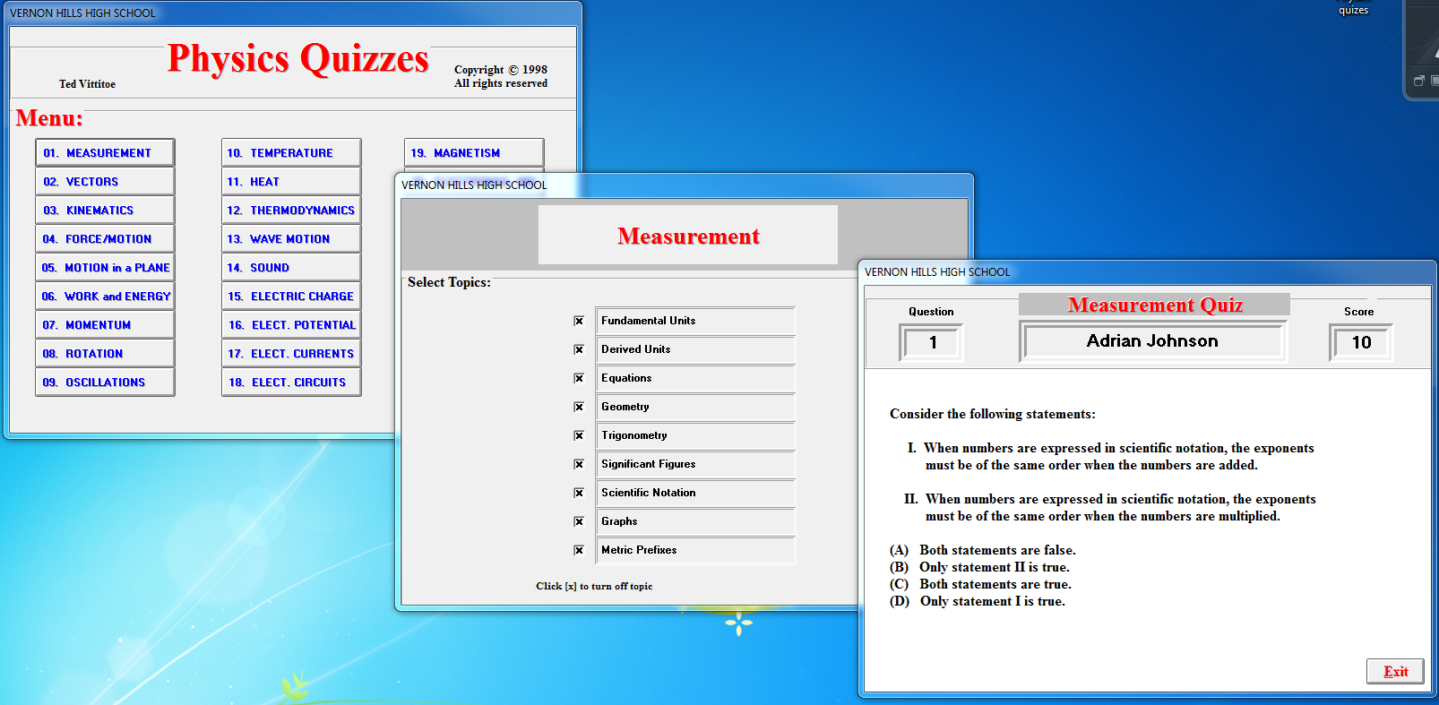1439x705 pixels.
Task: Open the 13. WAVE MOTION quiz
Action: tap(291, 239)
